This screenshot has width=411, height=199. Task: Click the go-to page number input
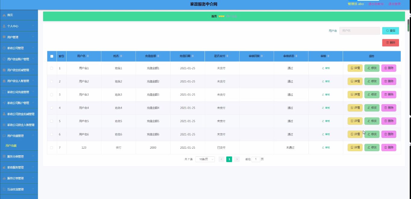256,159
